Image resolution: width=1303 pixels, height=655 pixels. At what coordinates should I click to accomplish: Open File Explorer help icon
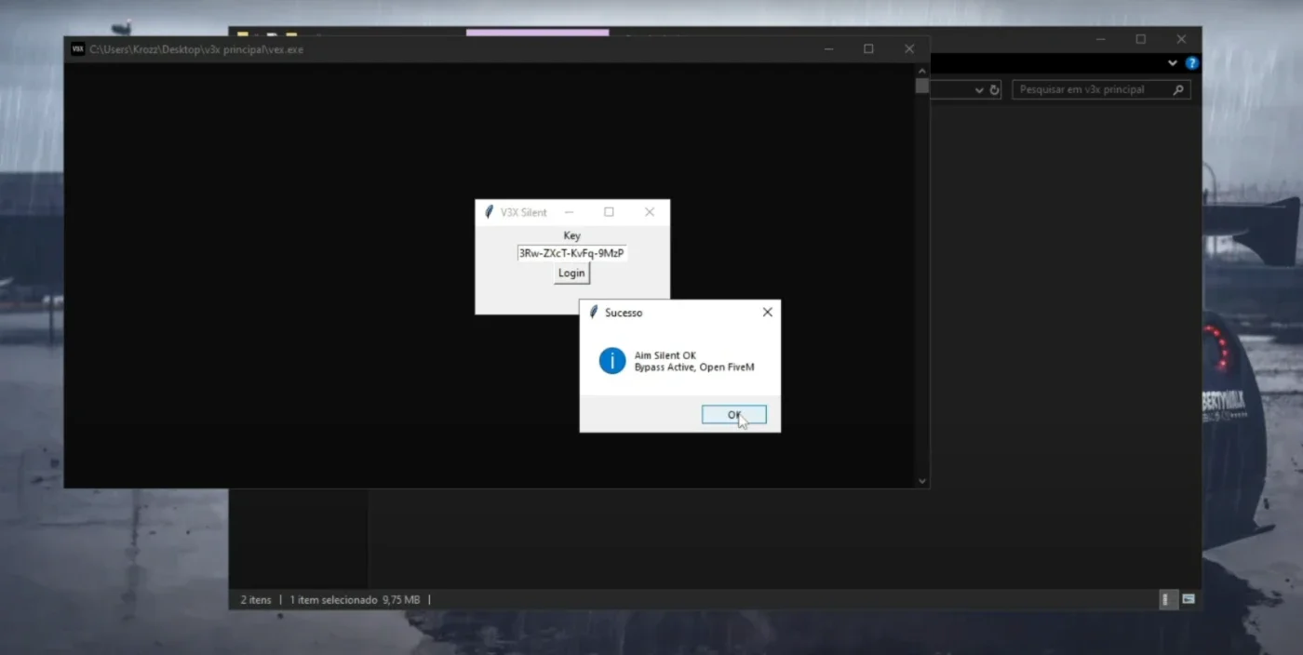(x=1191, y=63)
